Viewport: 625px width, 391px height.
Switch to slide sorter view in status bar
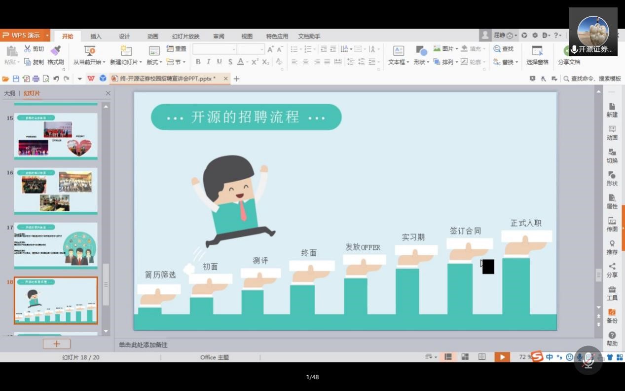(465, 357)
